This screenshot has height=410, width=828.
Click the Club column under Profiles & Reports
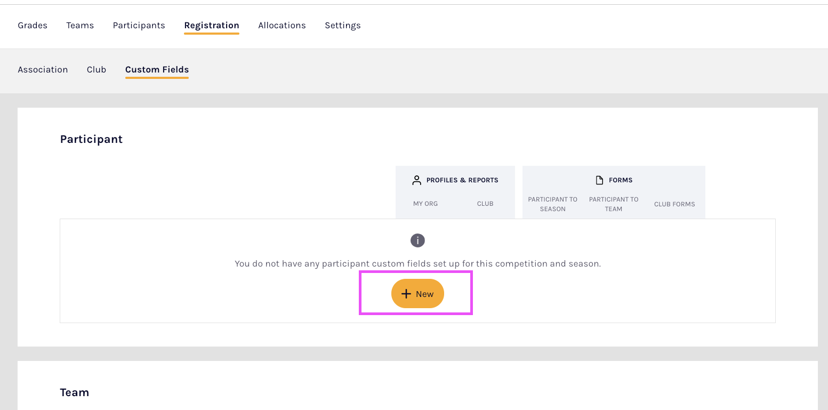pos(485,204)
